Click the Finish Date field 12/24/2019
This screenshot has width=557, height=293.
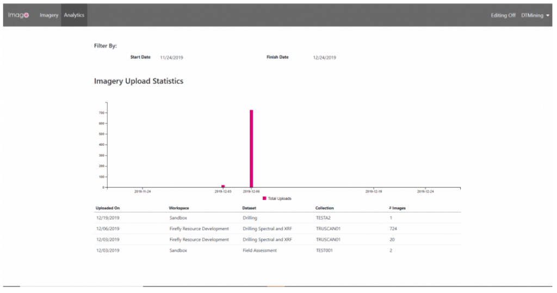[x=325, y=57]
